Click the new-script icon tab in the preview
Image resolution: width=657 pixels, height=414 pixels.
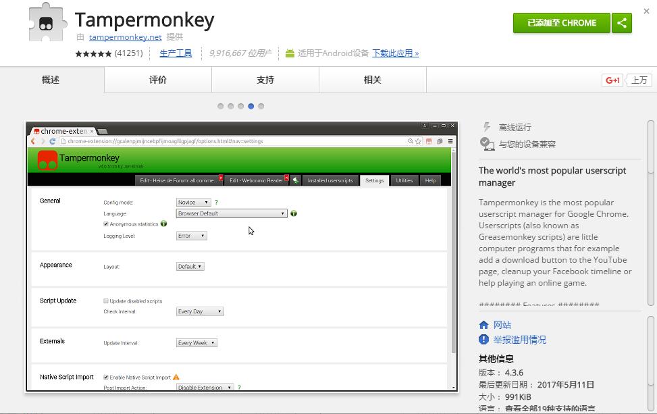pos(296,180)
